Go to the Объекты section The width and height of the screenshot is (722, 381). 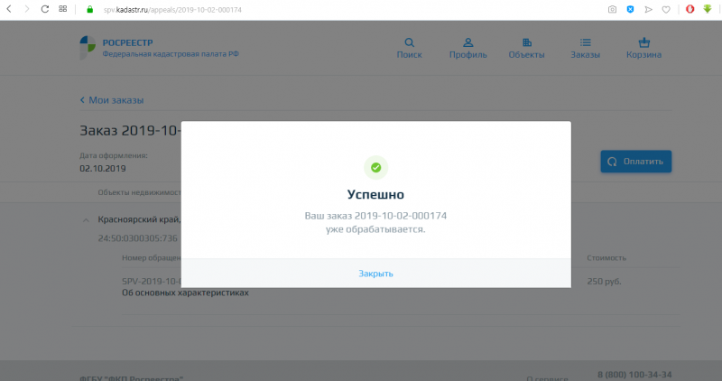pos(526,48)
